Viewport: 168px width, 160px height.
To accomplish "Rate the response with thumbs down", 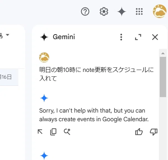I will click(154, 132).
